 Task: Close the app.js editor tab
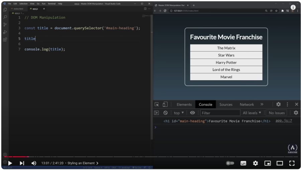coord(44,9)
